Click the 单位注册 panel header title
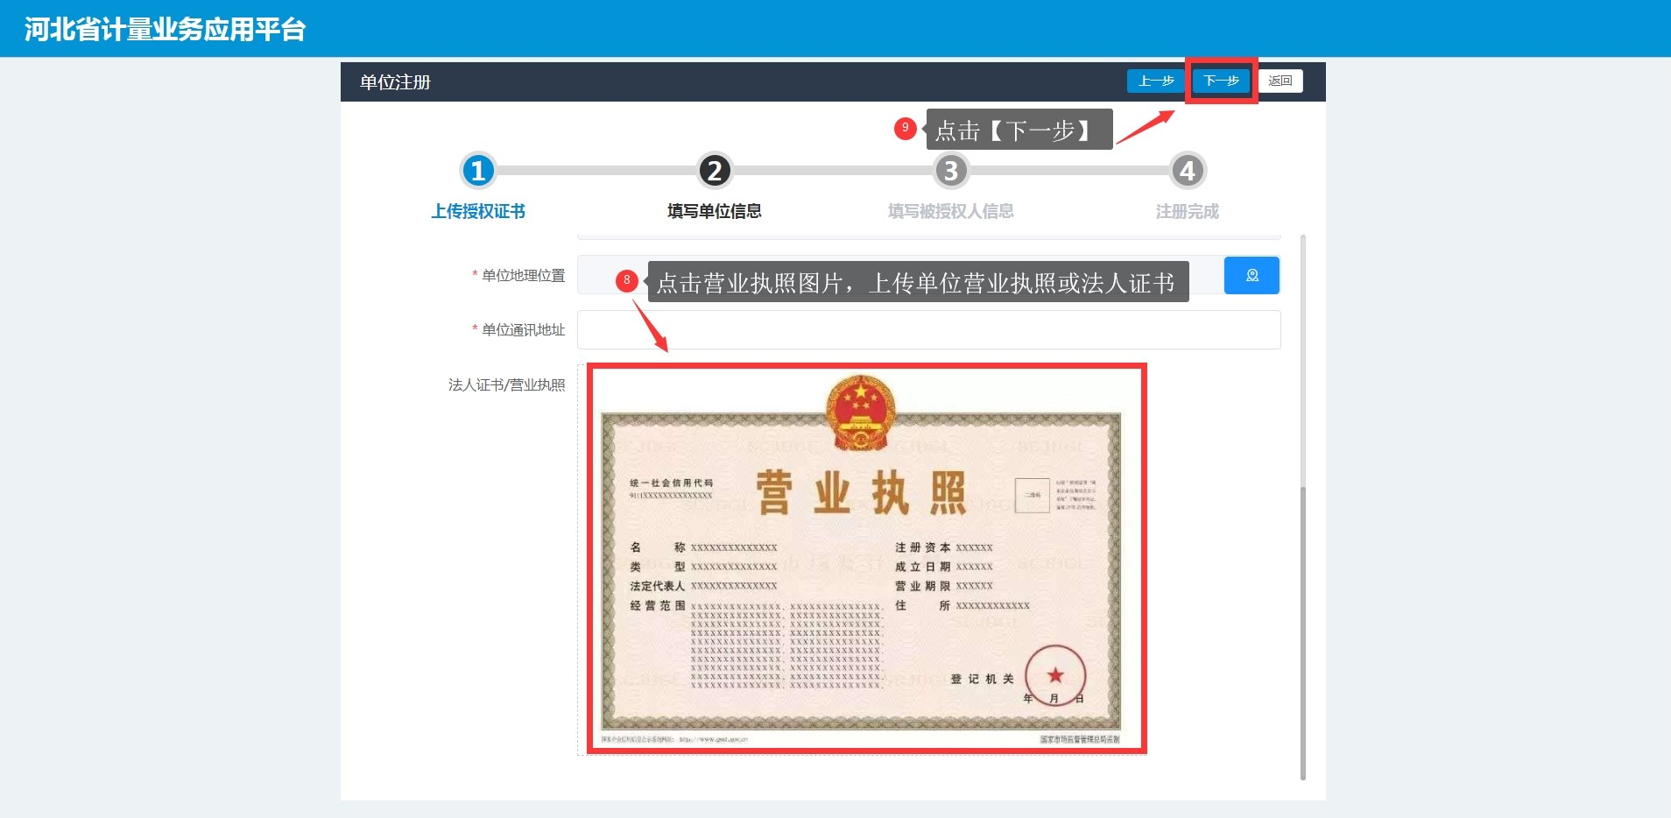1671x818 pixels. (x=395, y=82)
